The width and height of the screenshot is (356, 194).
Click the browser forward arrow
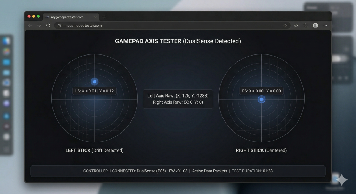click(x=39, y=25)
